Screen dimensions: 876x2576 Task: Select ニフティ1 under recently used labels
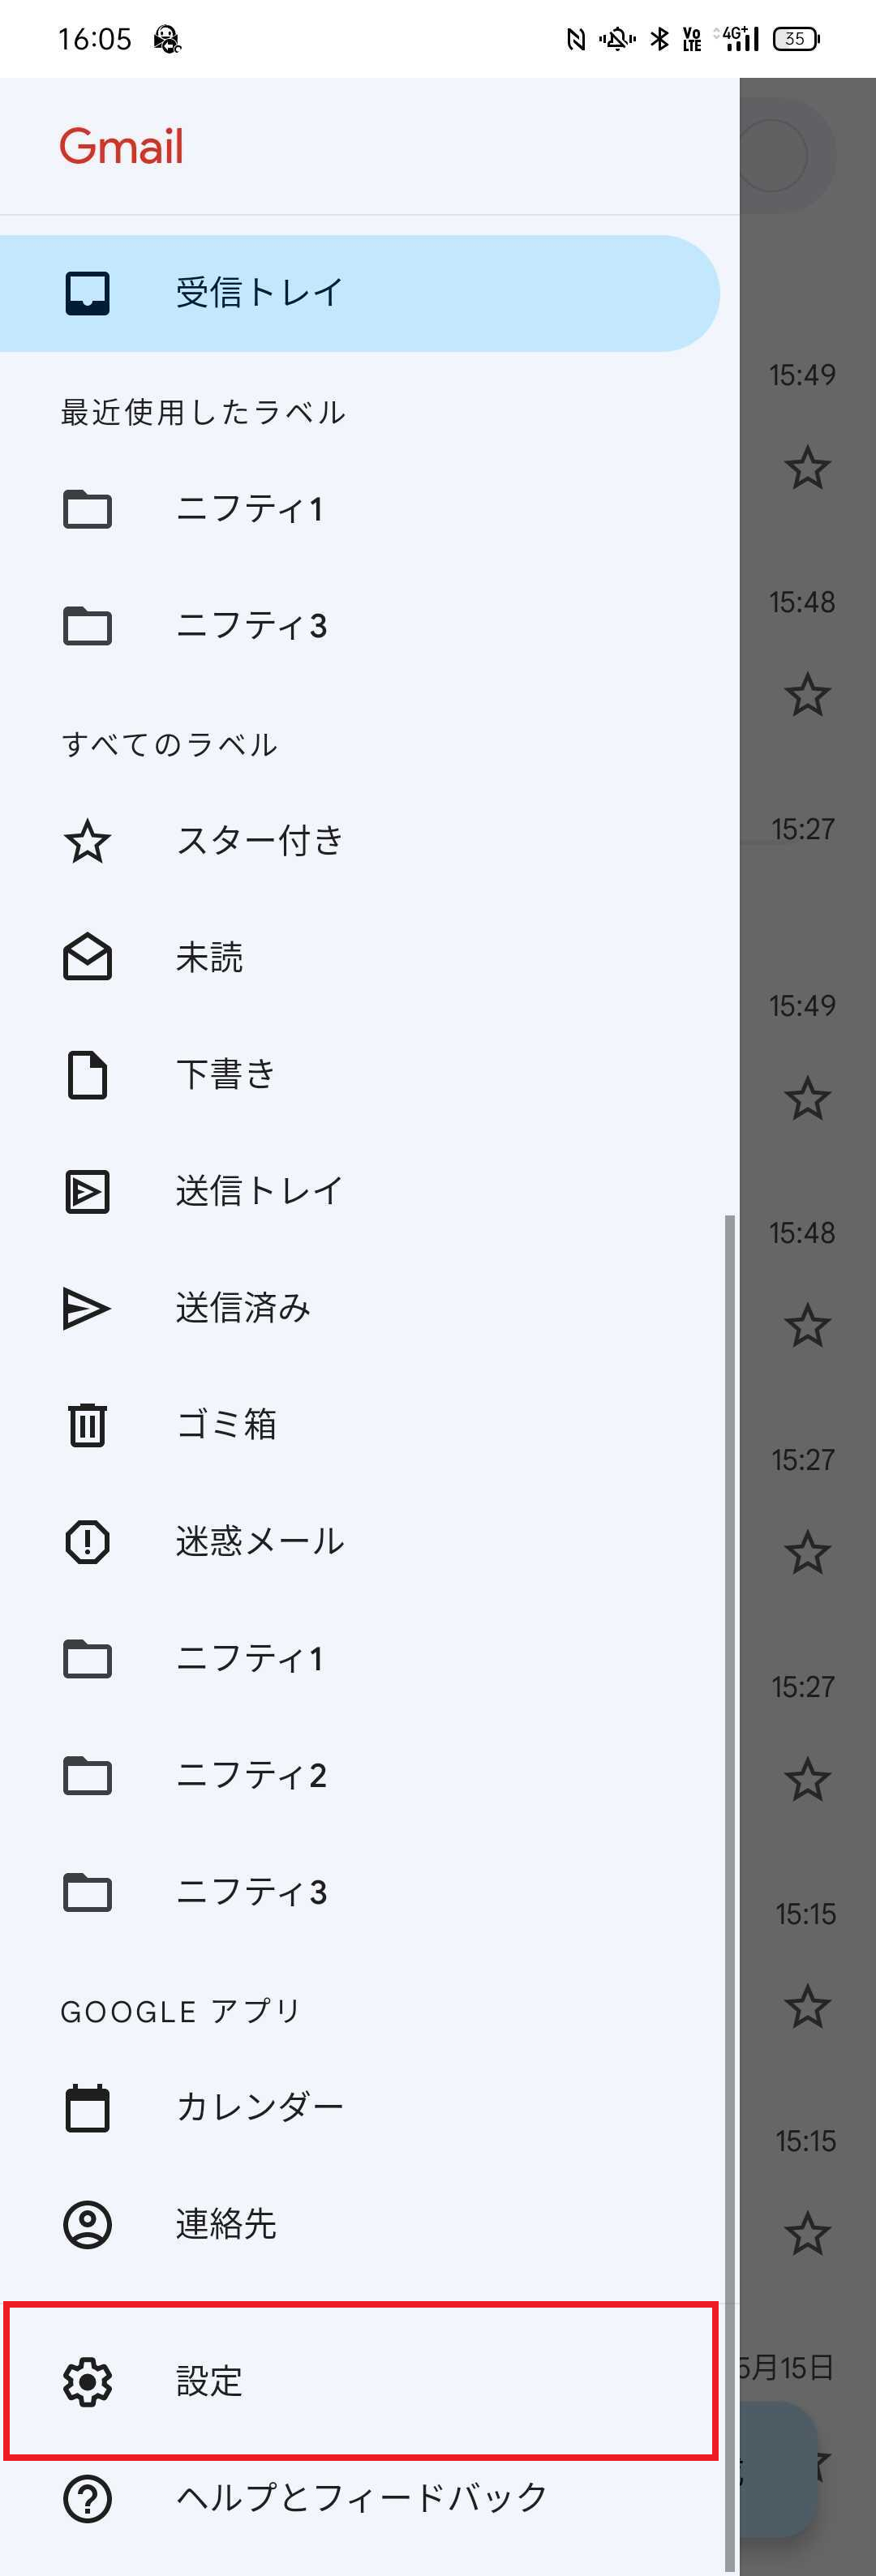click(x=360, y=509)
